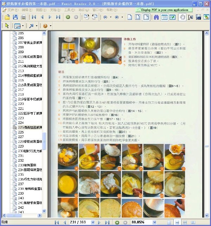Click bookmark panel scroll down arrow

tap(44, 211)
